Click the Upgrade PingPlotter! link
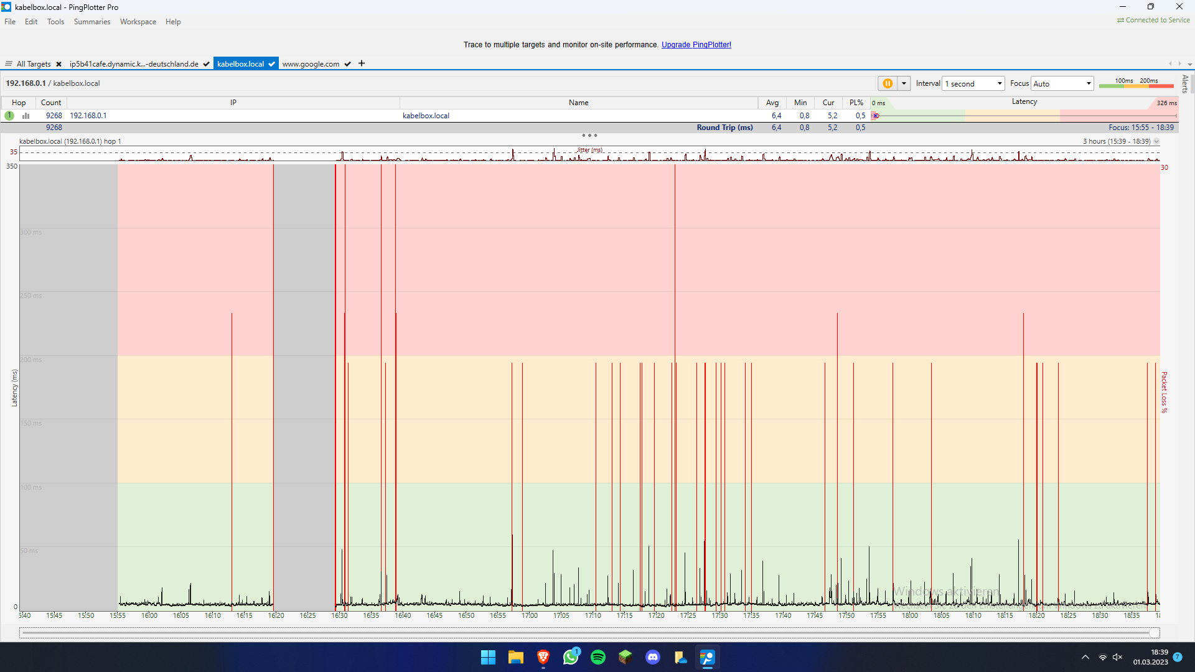The width and height of the screenshot is (1195, 672). pyautogui.click(x=696, y=45)
